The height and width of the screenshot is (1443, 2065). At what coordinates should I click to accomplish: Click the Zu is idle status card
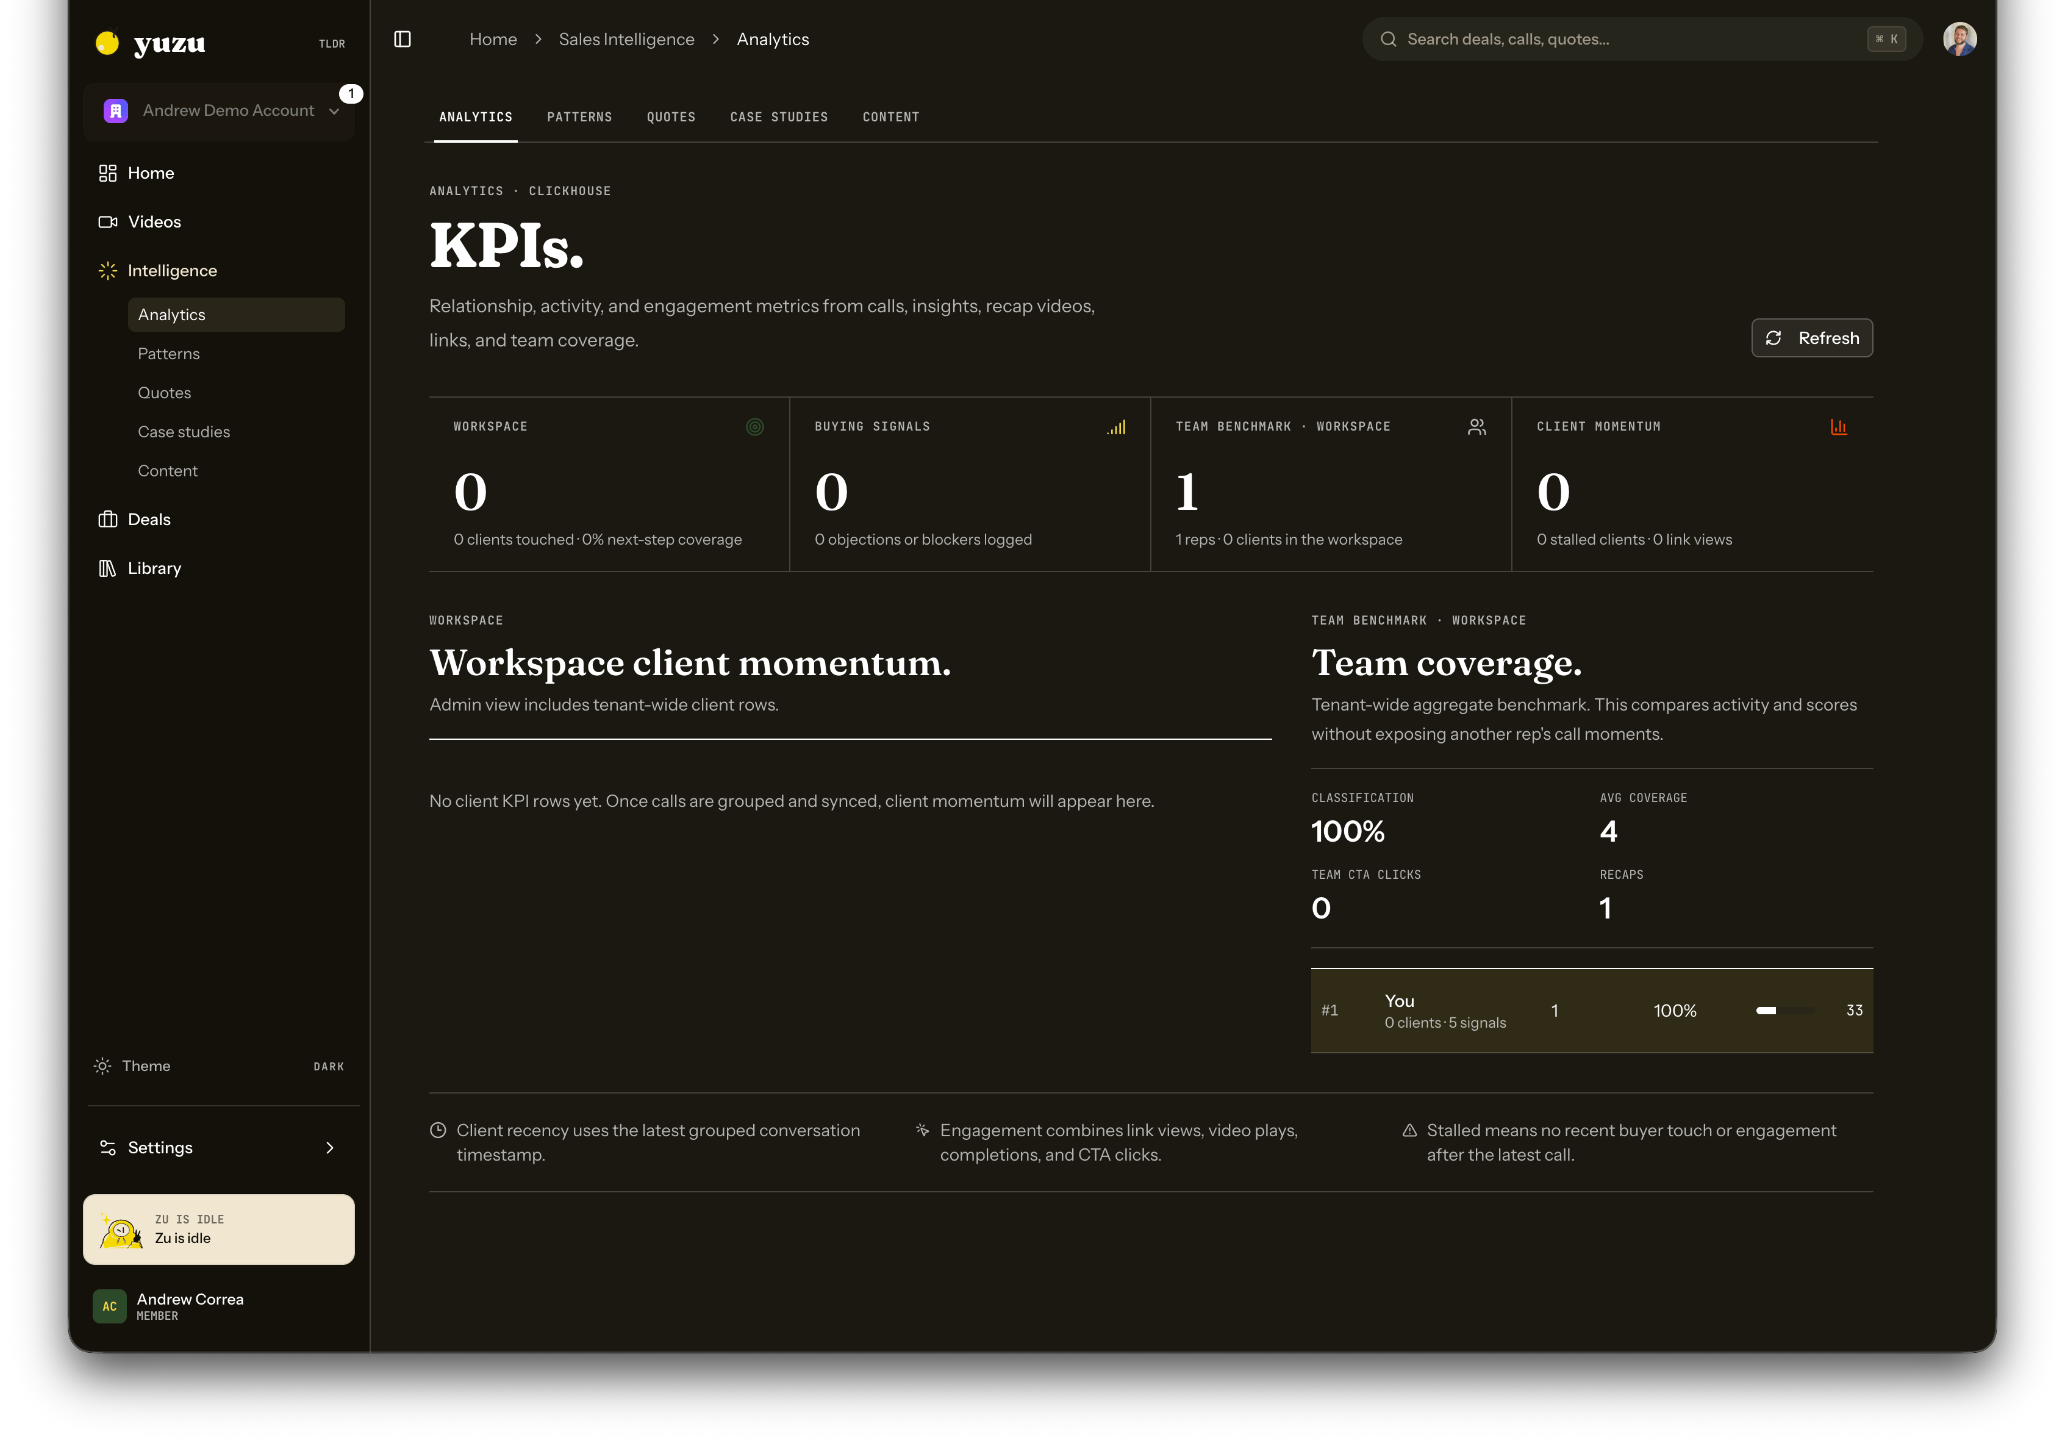(218, 1229)
